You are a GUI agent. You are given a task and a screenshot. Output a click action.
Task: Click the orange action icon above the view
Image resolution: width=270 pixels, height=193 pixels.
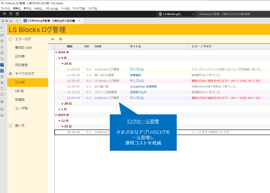[53, 39]
